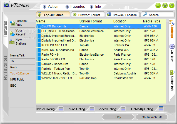Click the Sound Rating bars indicator

92,109
